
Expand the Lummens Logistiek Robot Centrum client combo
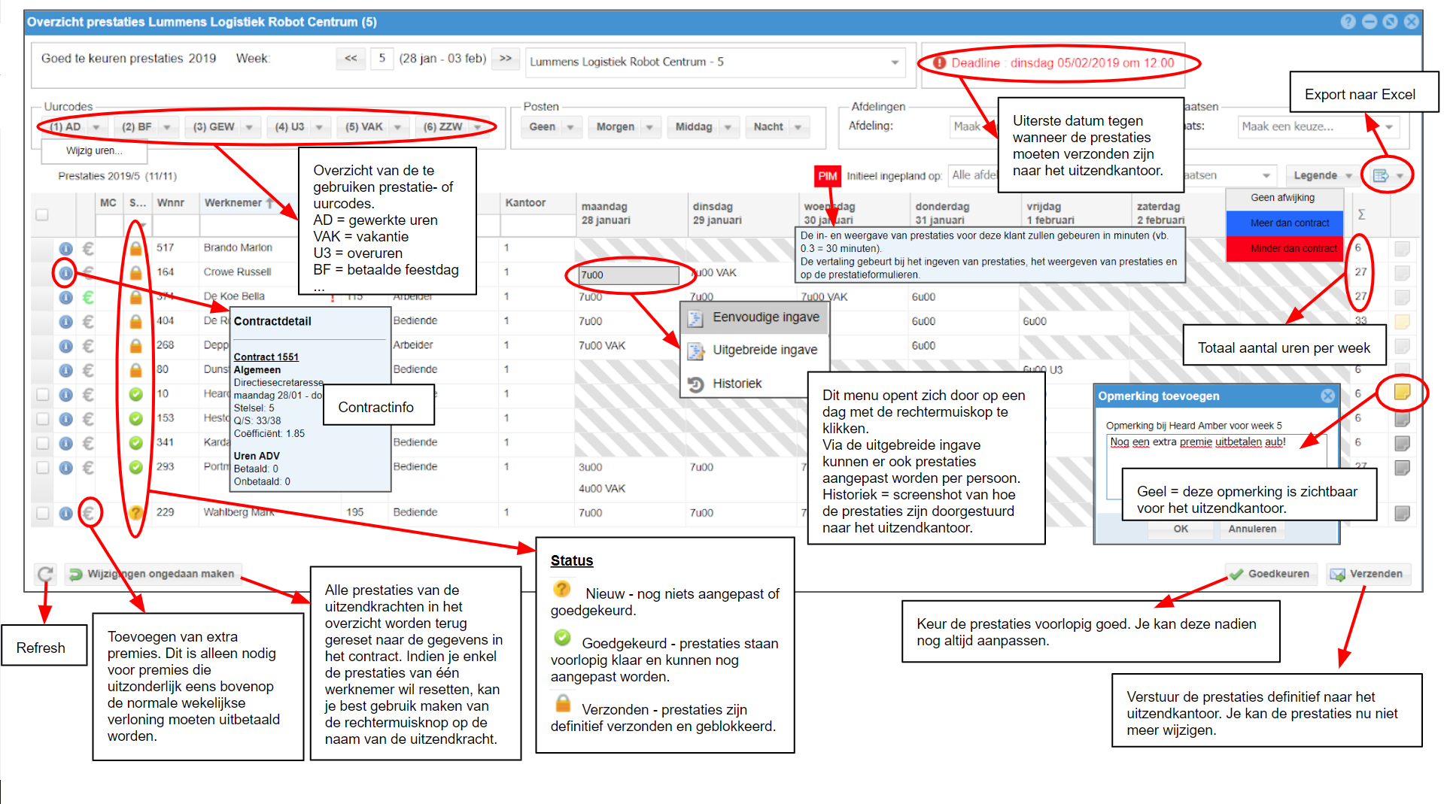click(x=895, y=62)
